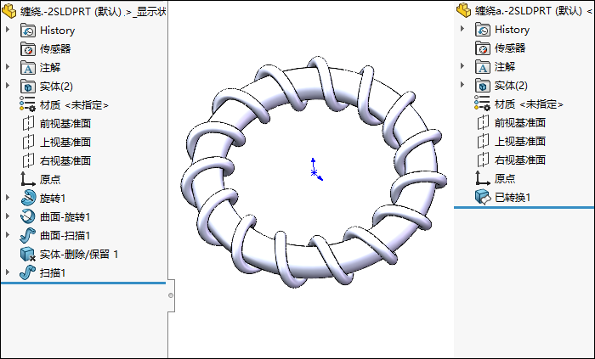Select '原点' label in left tree
The width and height of the screenshot is (595, 359).
pos(50,180)
